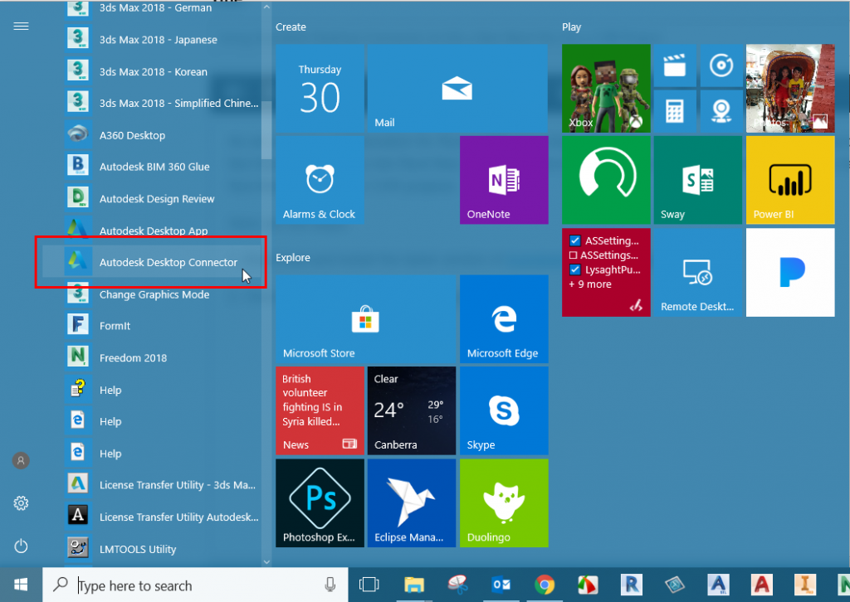
Task: Activate the microphone in search box
Action: (x=330, y=585)
